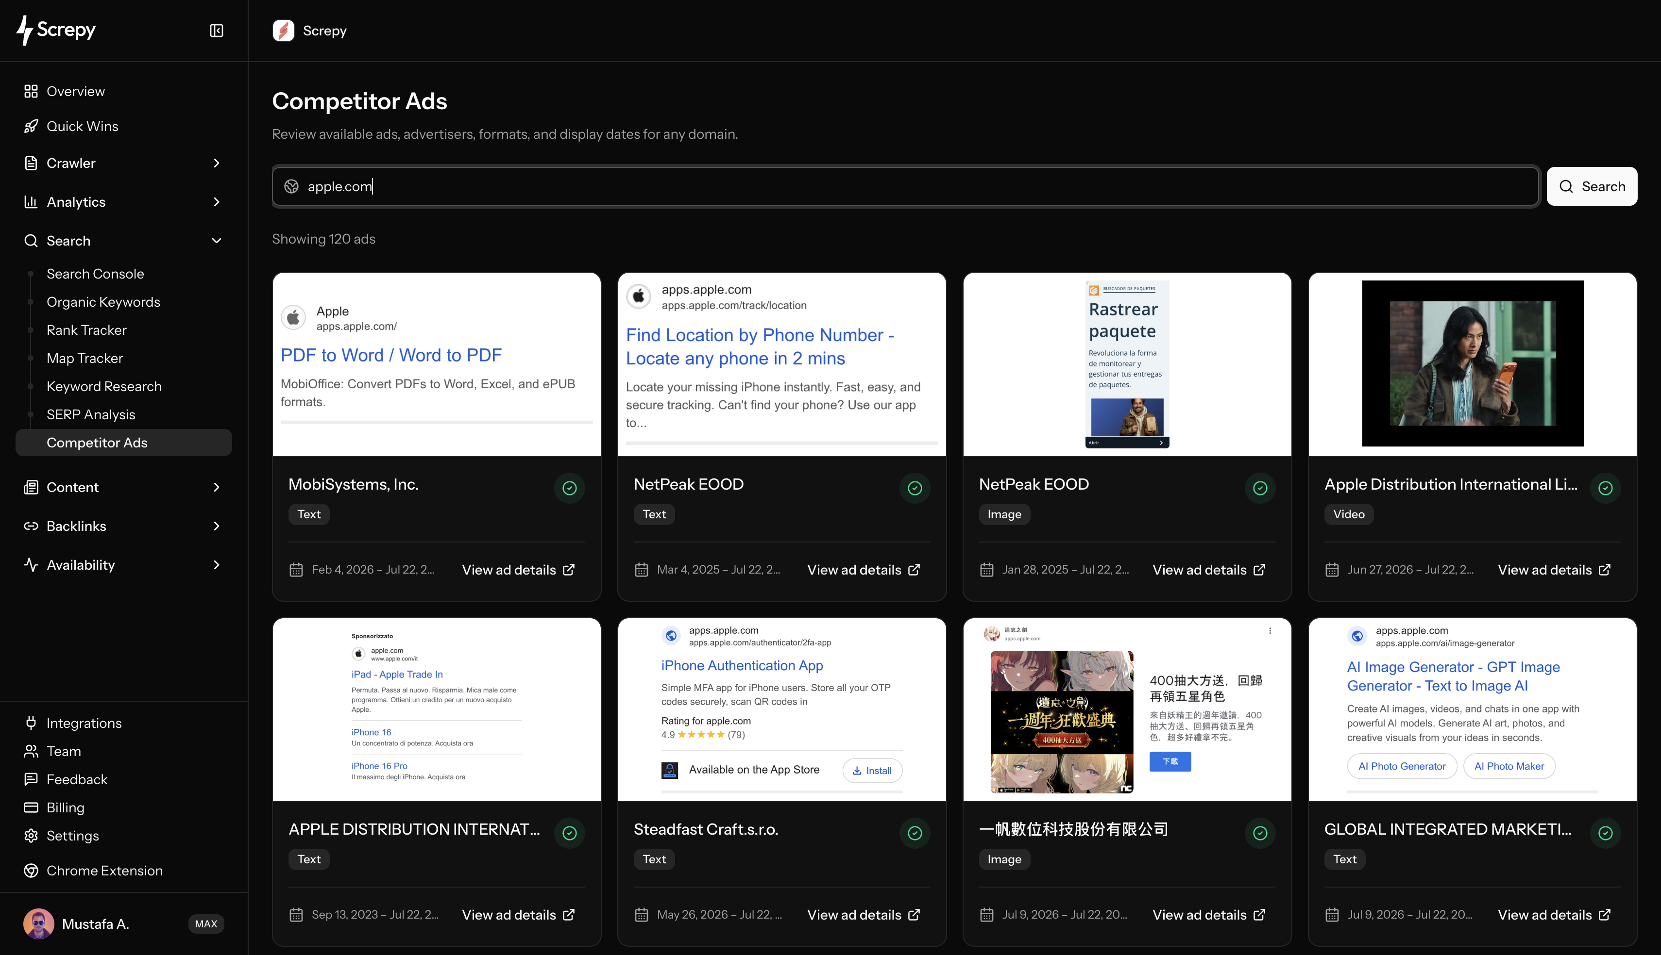1661x955 pixels.
Task: Open Keyword Research
Action: click(103, 386)
